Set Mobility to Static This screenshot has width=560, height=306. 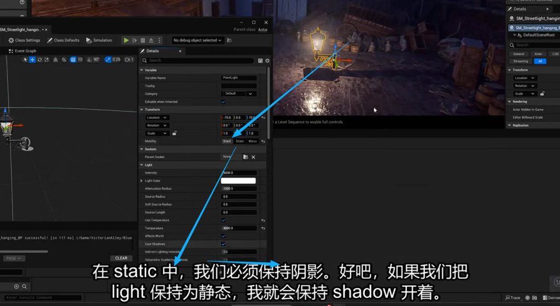[227, 142]
